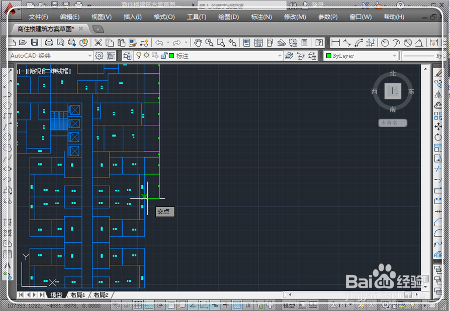Select the Diameter dimension tool
The width and height of the screenshot is (450, 311).
[408, 43]
